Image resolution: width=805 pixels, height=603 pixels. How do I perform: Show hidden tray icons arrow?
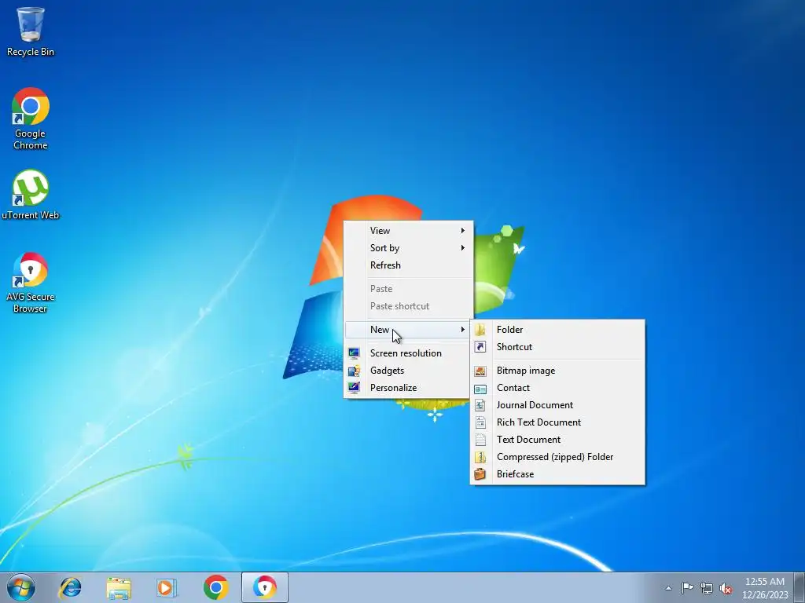(x=668, y=588)
